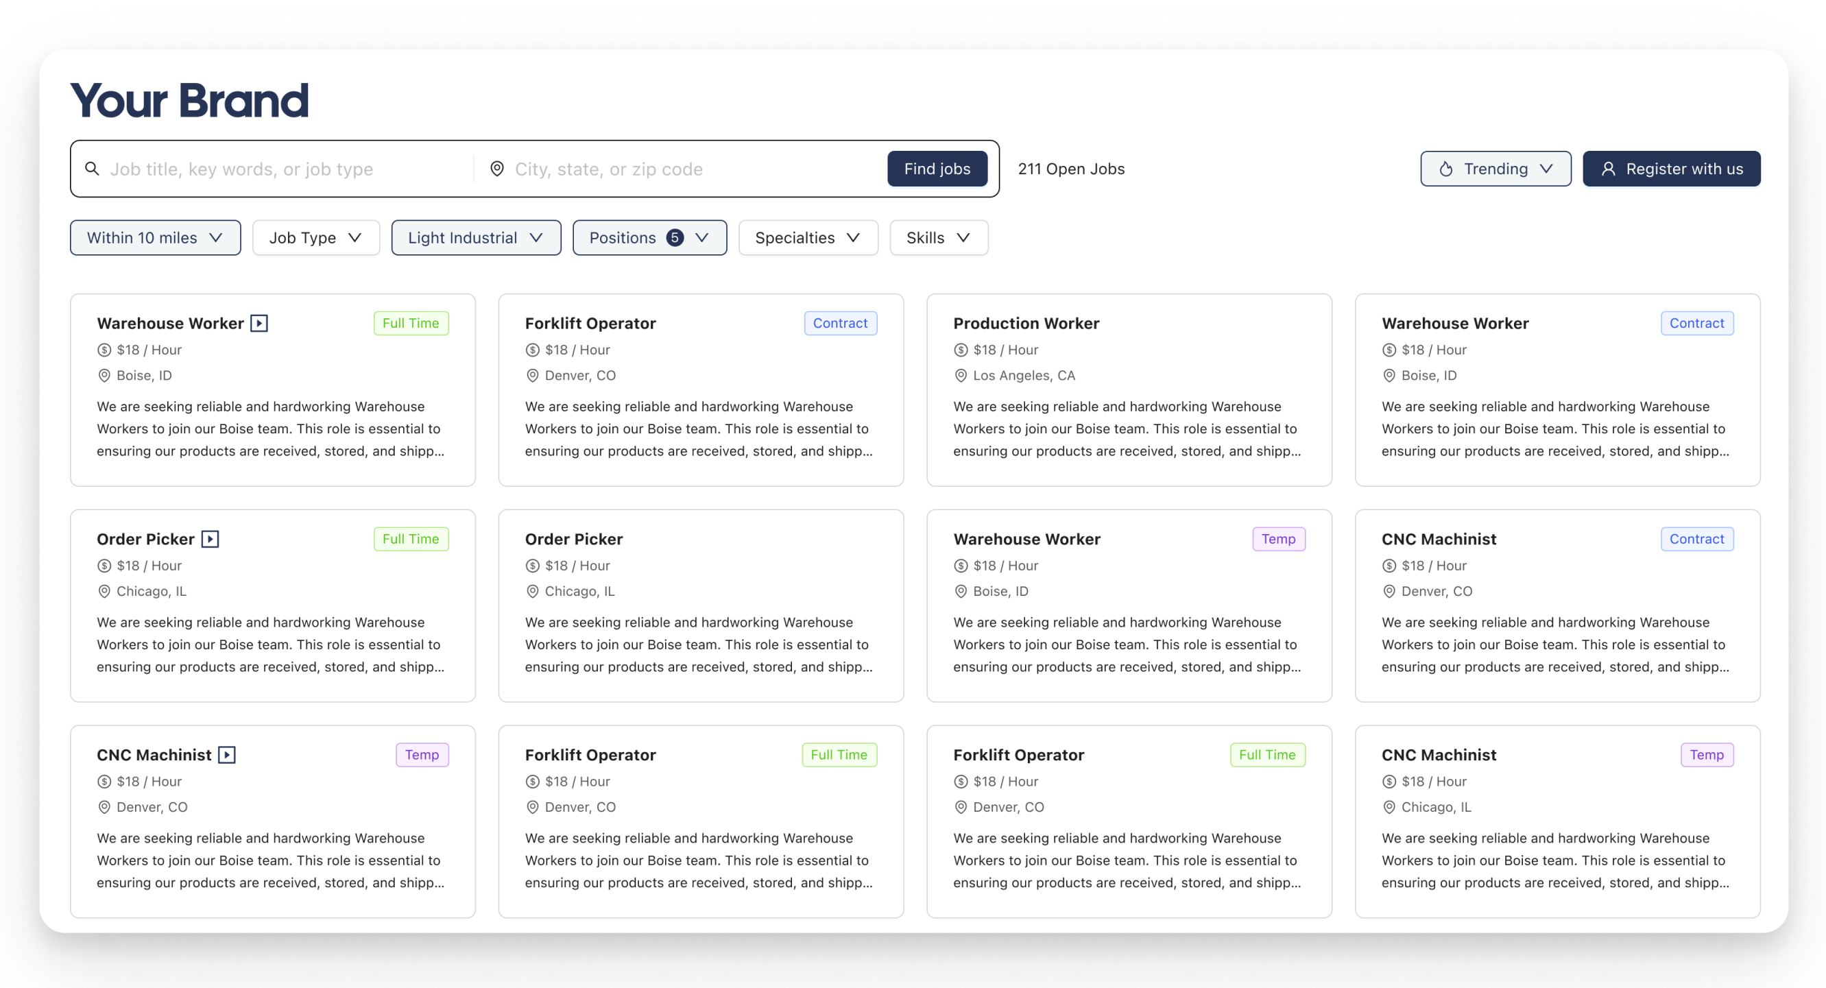Click the CNC Machinist Temp Chicago job title

[1439, 755]
